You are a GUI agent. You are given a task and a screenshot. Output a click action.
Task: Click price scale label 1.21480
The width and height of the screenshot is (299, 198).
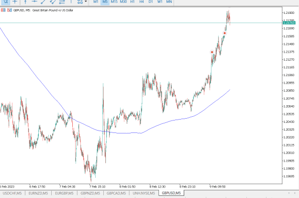289,44
